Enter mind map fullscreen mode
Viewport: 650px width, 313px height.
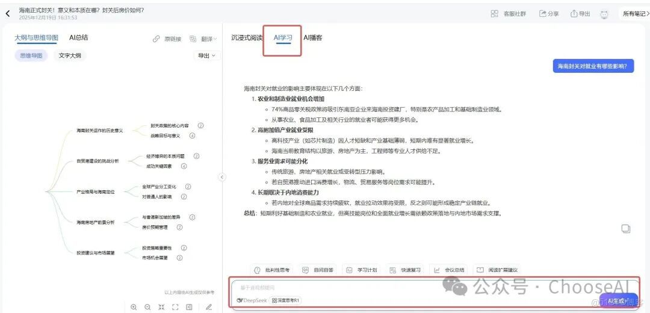(x=175, y=307)
